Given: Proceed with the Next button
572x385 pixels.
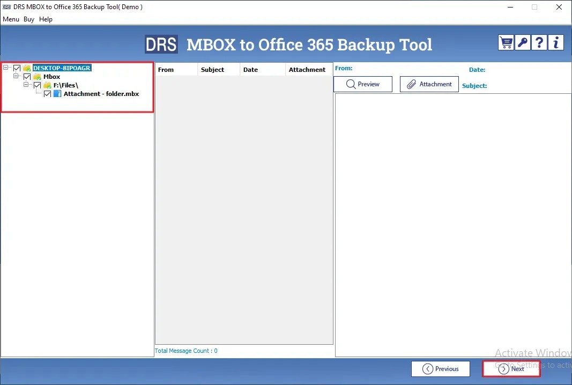Looking at the screenshot, I should pyautogui.click(x=511, y=369).
